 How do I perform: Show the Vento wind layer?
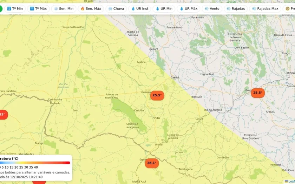tap(212, 9)
